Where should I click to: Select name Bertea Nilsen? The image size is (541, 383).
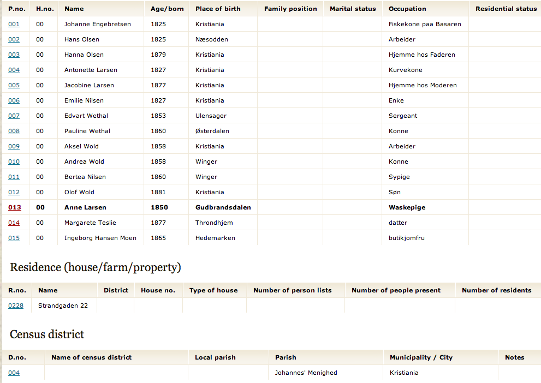85,177
